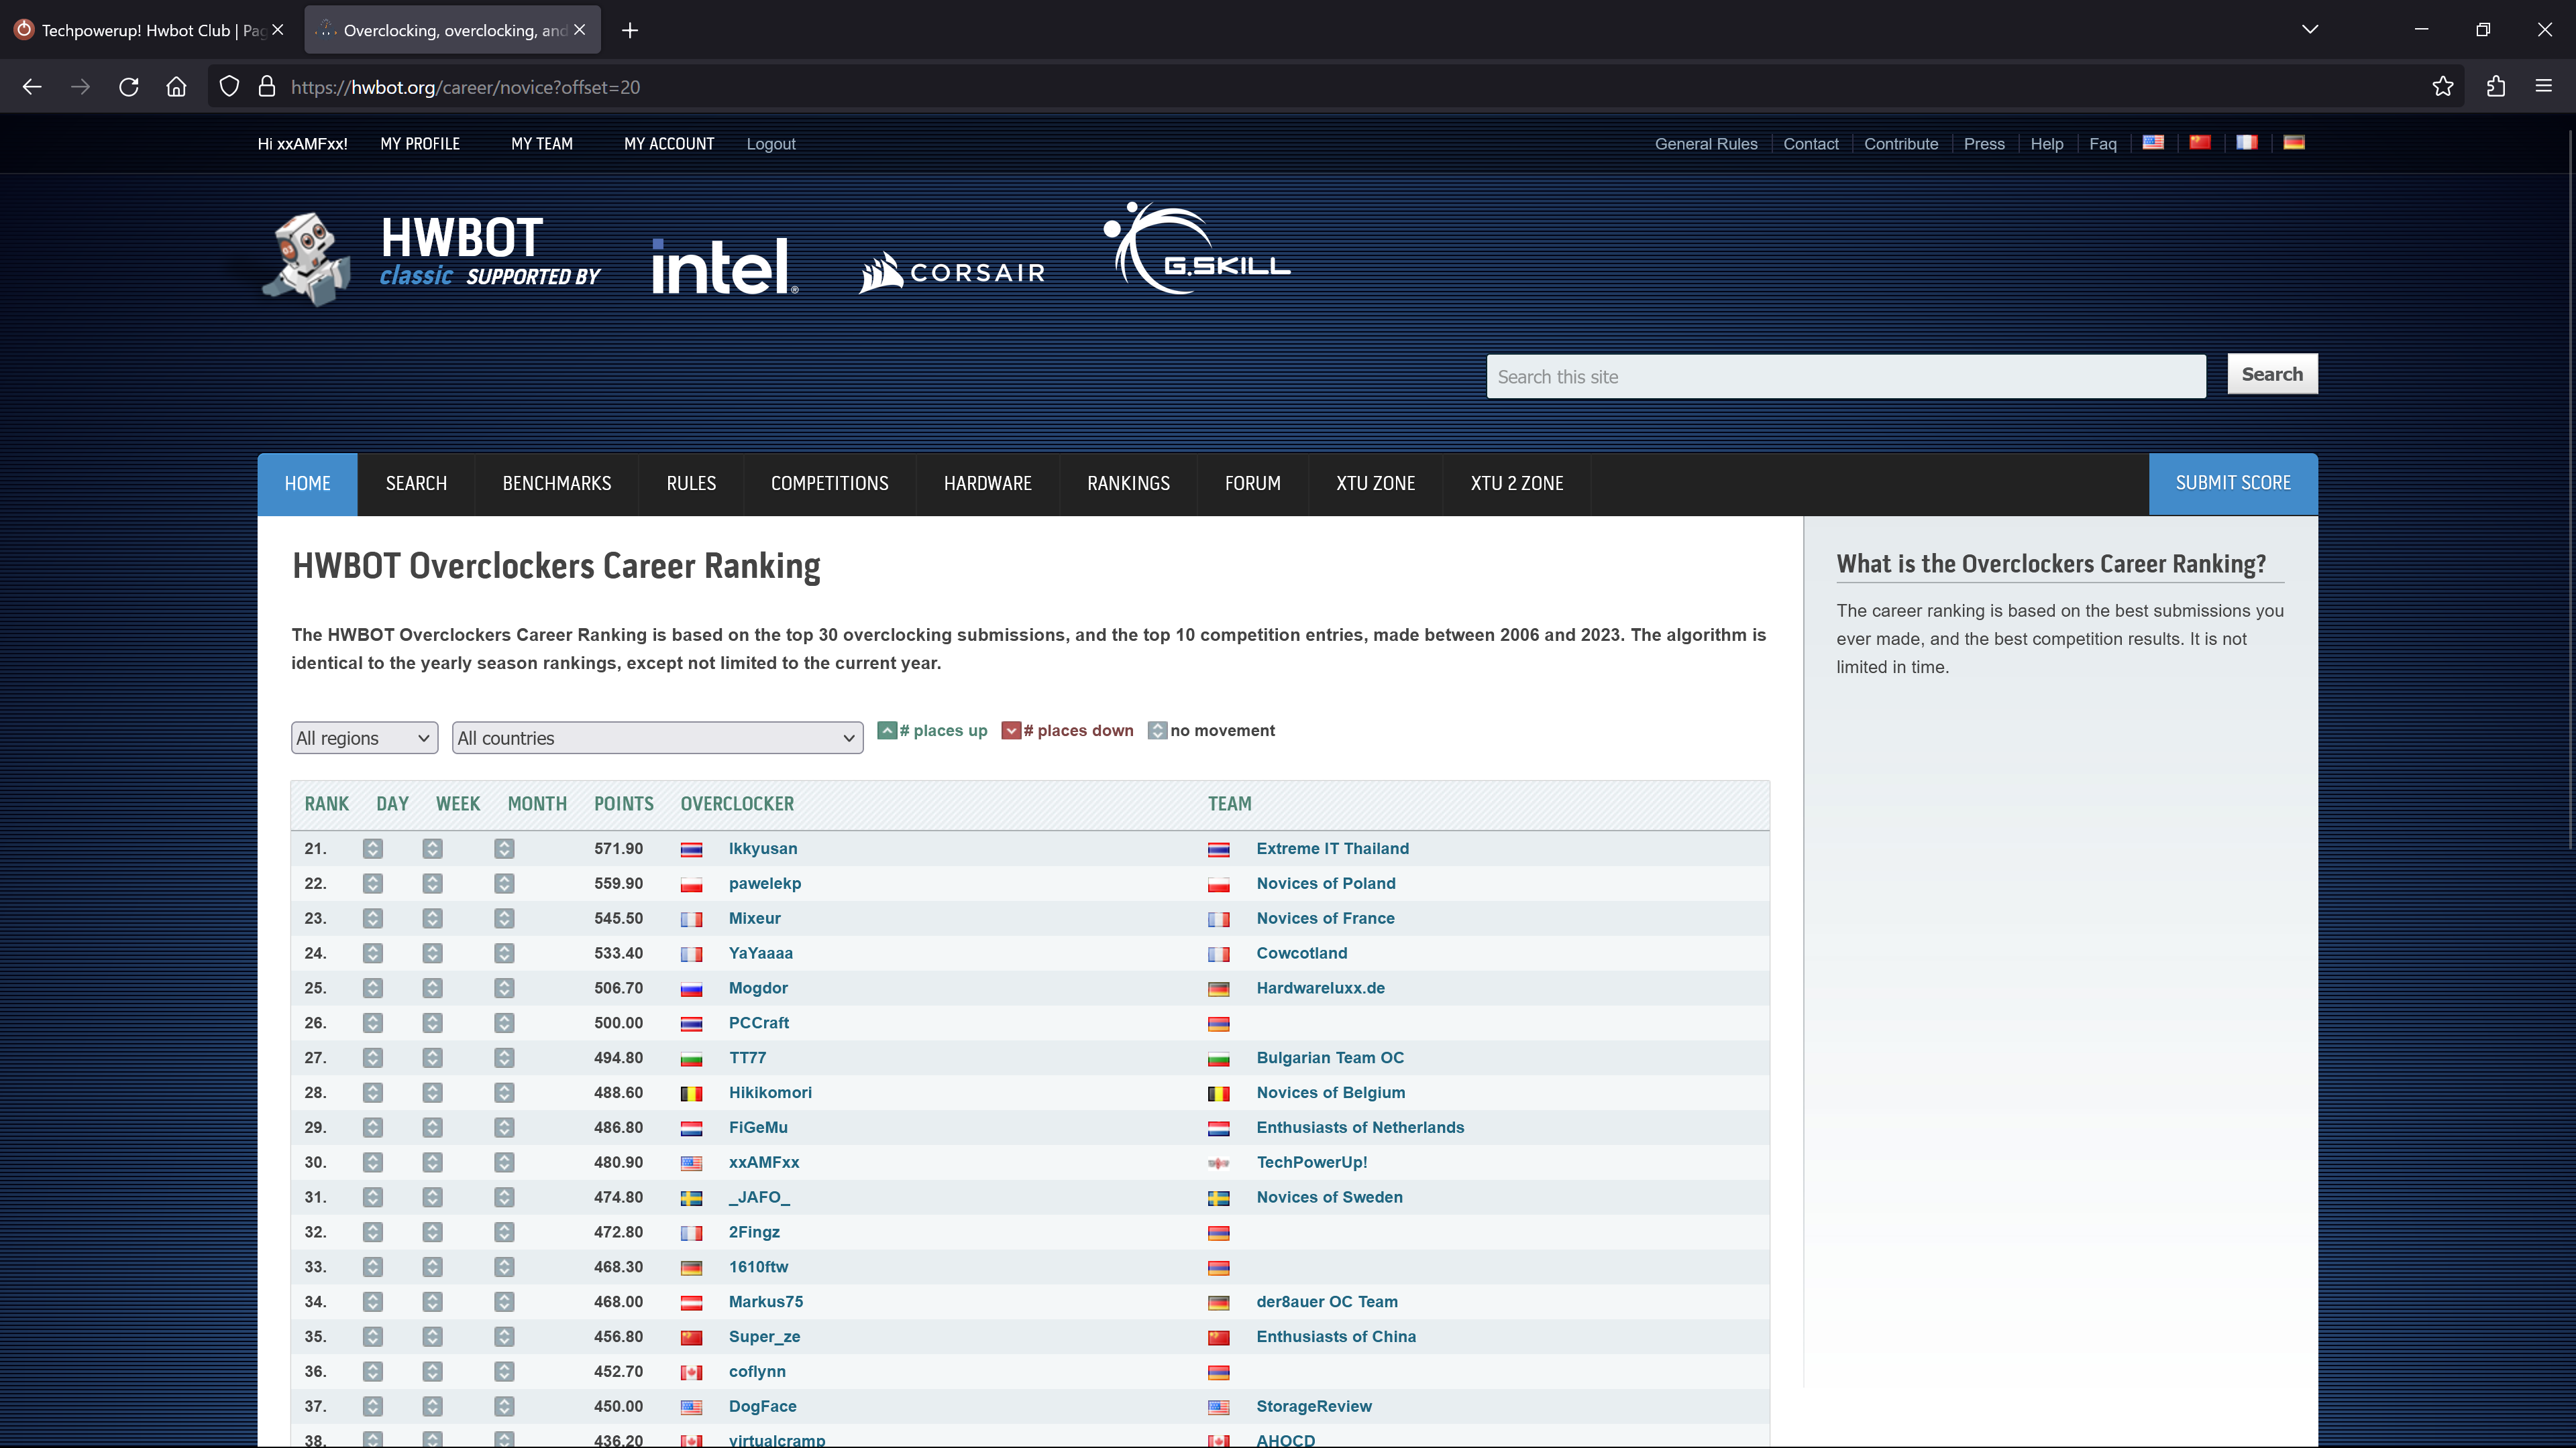The height and width of the screenshot is (1448, 2576).
Task: Click the Swedish flag beside _JAFO_
Action: (691, 1198)
